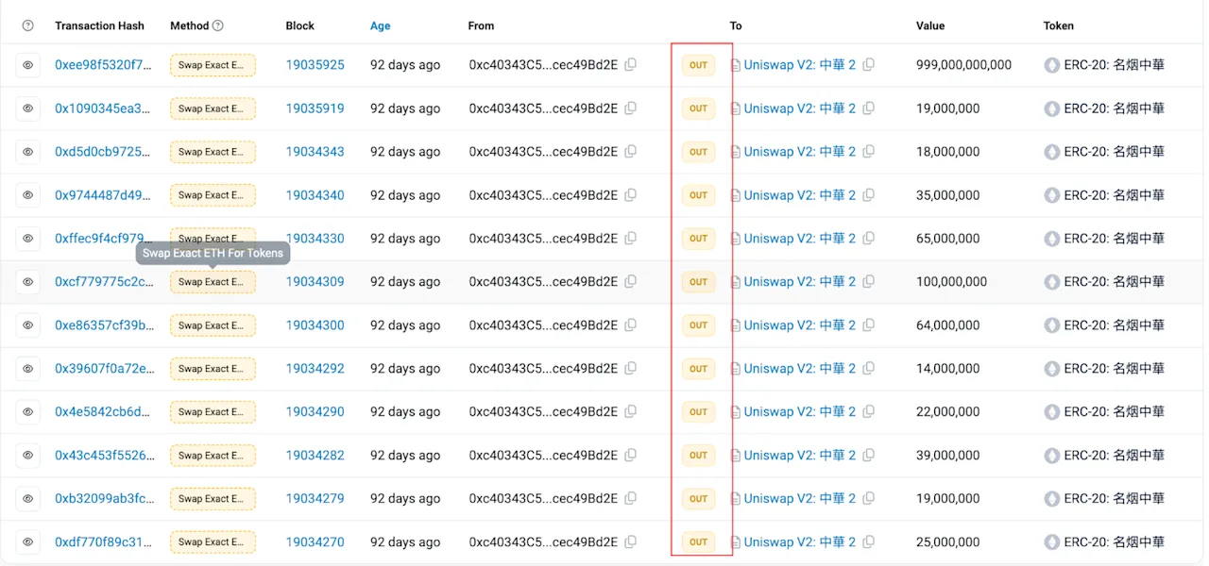
Task: Copy From address in block 19035919 row
Action: tap(630, 108)
